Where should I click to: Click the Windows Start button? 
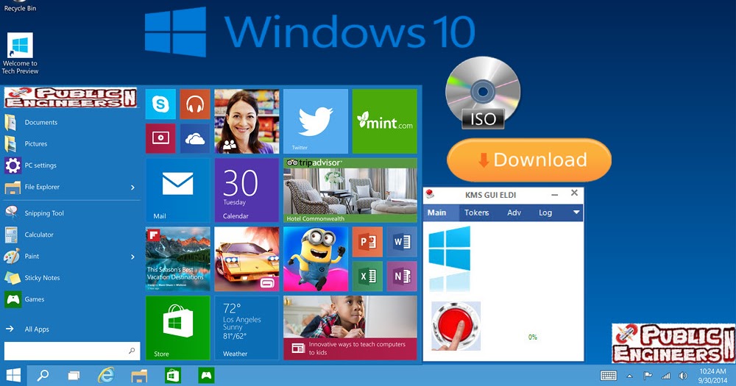13,375
